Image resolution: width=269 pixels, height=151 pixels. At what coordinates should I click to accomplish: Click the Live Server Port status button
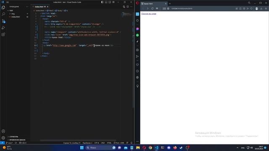click(x=119, y=143)
